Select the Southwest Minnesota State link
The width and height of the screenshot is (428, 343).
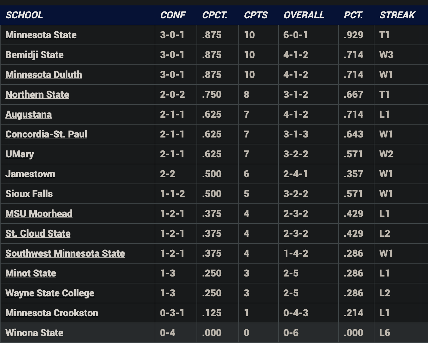point(65,253)
